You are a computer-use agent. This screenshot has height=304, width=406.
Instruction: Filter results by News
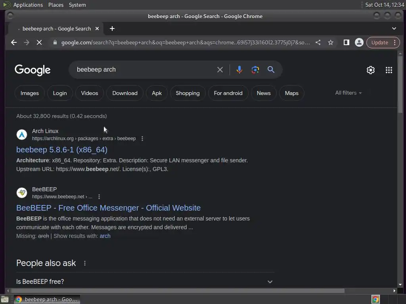(264, 93)
